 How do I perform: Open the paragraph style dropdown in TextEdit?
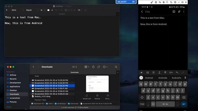pyautogui.click(x=7, y=10)
